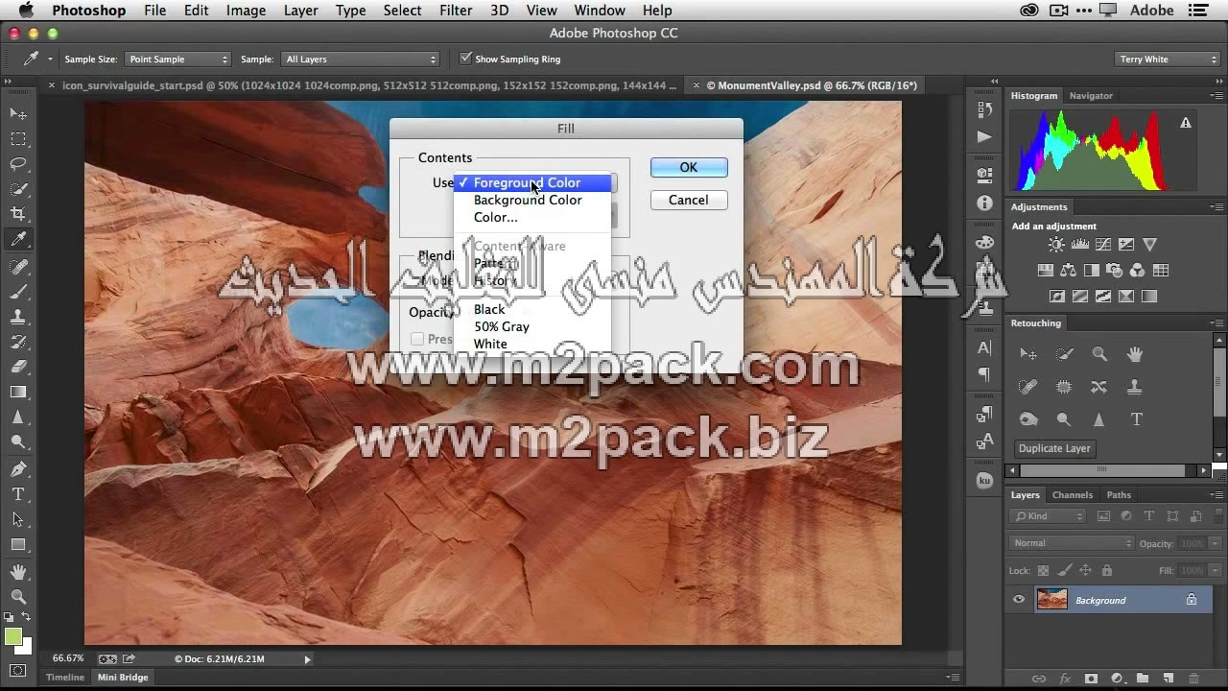Select the Zoom tool in toolbox

click(18, 597)
